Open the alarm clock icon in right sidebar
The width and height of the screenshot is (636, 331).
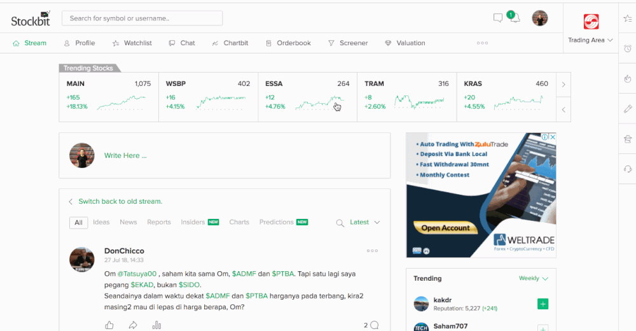coord(628,48)
